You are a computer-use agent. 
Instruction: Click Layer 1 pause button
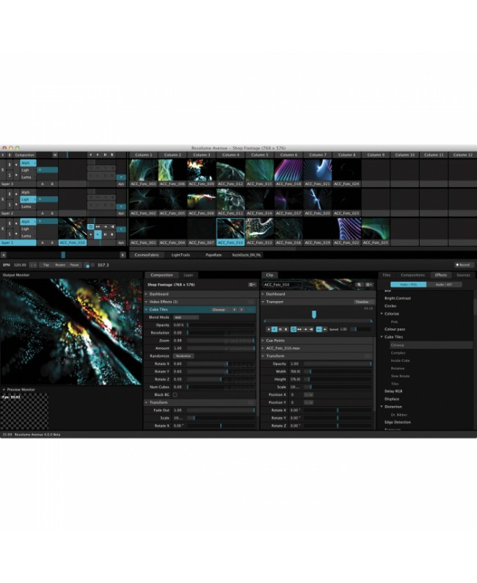click(x=105, y=234)
